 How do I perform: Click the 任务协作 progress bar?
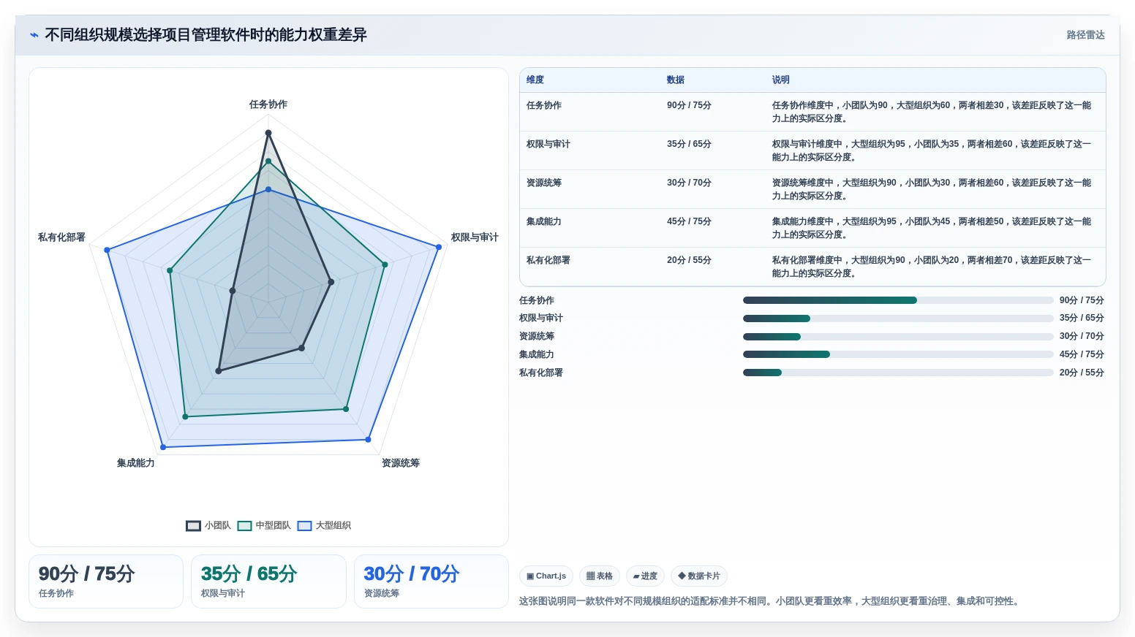click(898, 300)
